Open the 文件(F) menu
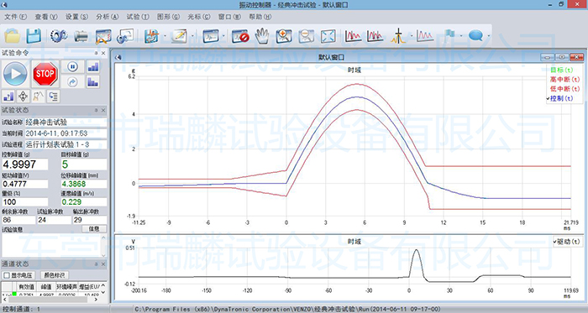Screen dimensions: 588x313 15,17
